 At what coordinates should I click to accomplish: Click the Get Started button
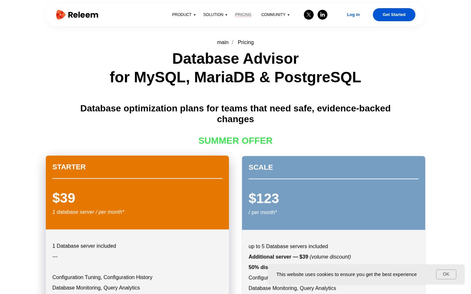[394, 15]
